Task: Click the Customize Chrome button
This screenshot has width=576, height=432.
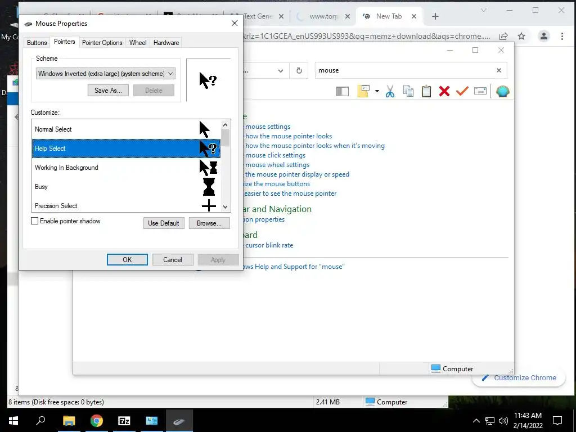Action: (519, 377)
